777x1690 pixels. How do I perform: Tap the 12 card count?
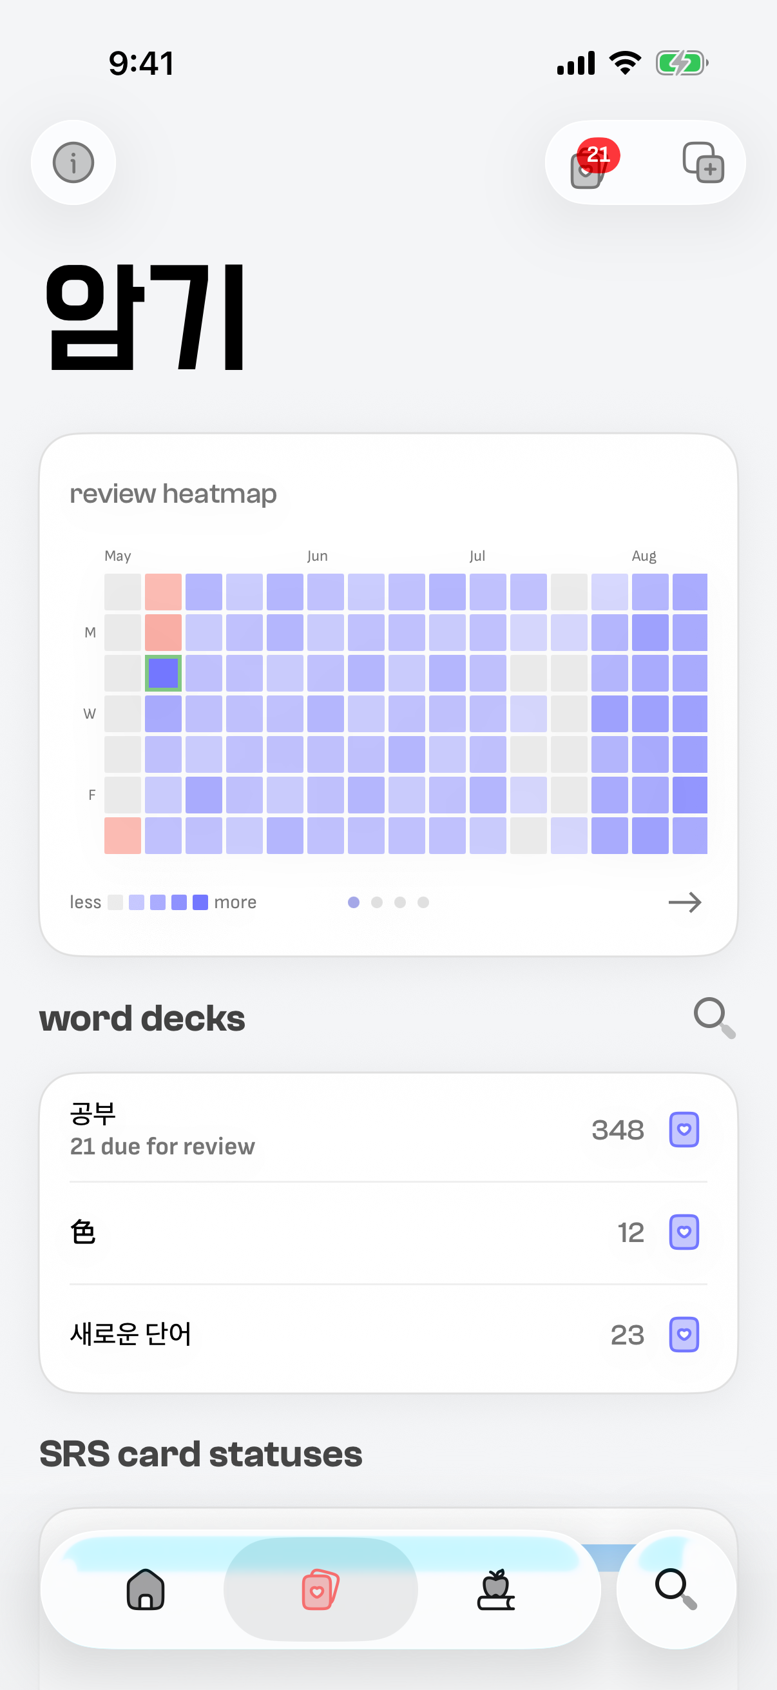631,1232
